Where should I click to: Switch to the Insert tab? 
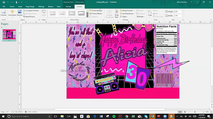click(20, 6)
